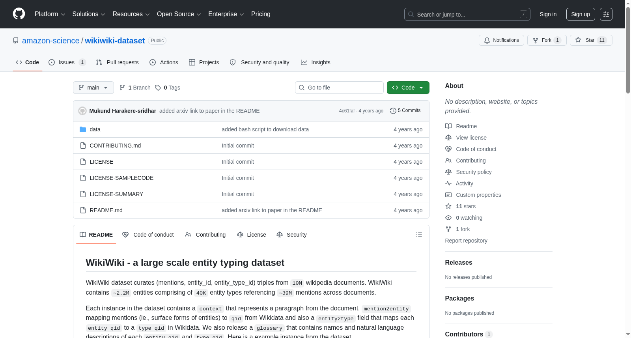The image size is (631, 338).
Task: Switch to the Insights tab
Action: tap(315, 62)
